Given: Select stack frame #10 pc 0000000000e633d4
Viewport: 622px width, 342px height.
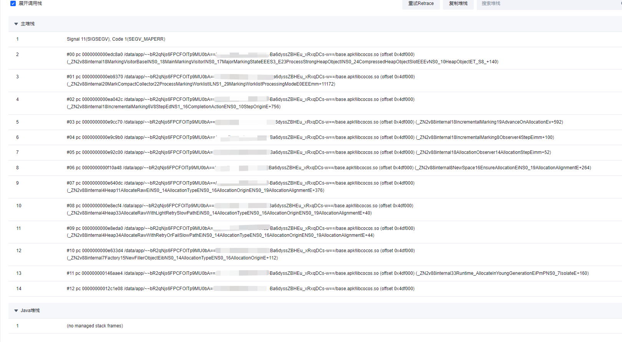Looking at the screenshot, I should click(315, 254).
